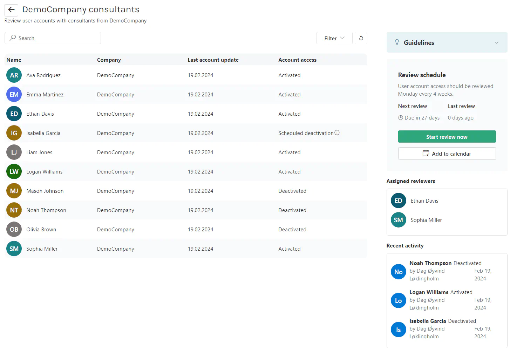
Task: Click Sophia Miller's avatar under Assigned reviewers
Action: tap(398, 220)
